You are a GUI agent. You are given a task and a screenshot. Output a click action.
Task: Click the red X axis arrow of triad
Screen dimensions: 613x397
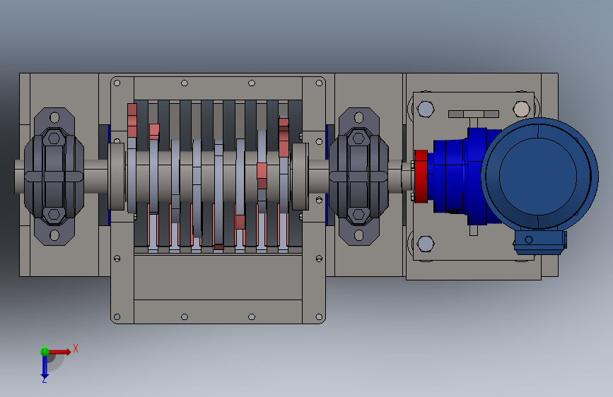60,352
